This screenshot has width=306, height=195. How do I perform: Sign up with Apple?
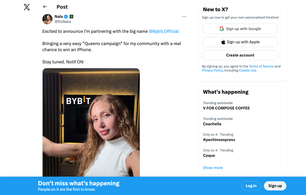click(x=240, y=42)
